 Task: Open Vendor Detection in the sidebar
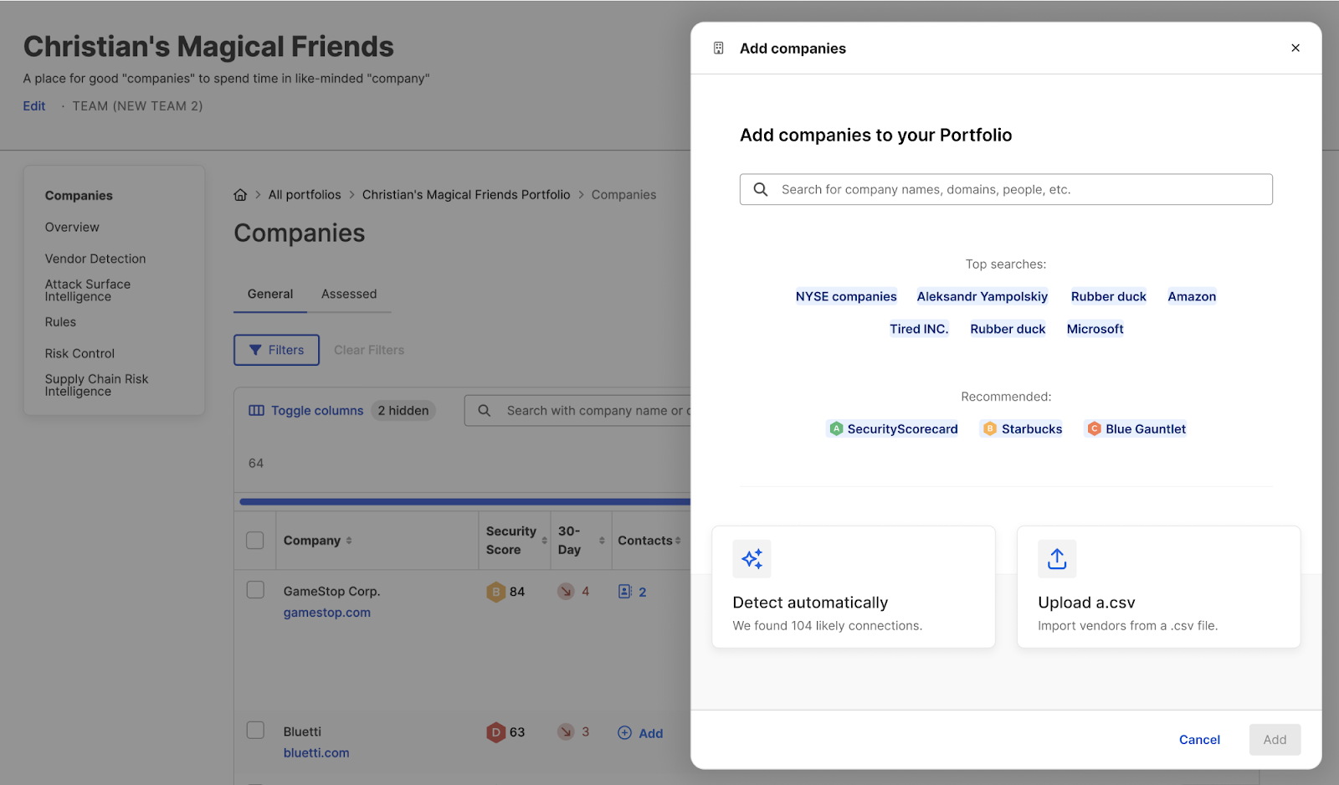(95, 259)
